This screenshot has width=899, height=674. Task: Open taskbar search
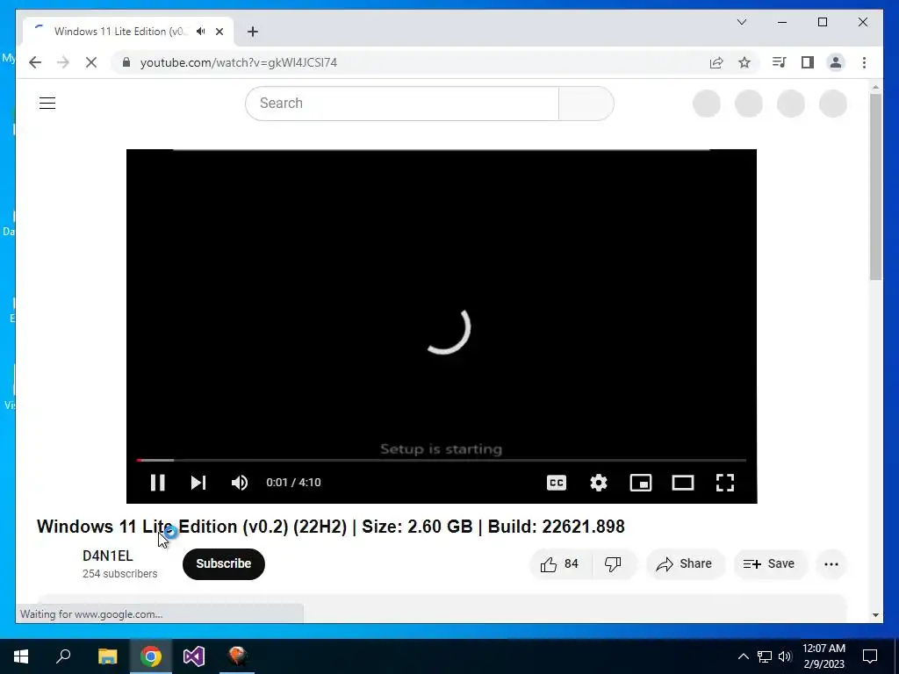click(x=63, y=656)
